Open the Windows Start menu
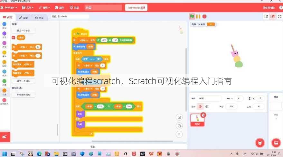Image resolution: width=283 pixels, height=157 pixels. [x=5, y=154]
